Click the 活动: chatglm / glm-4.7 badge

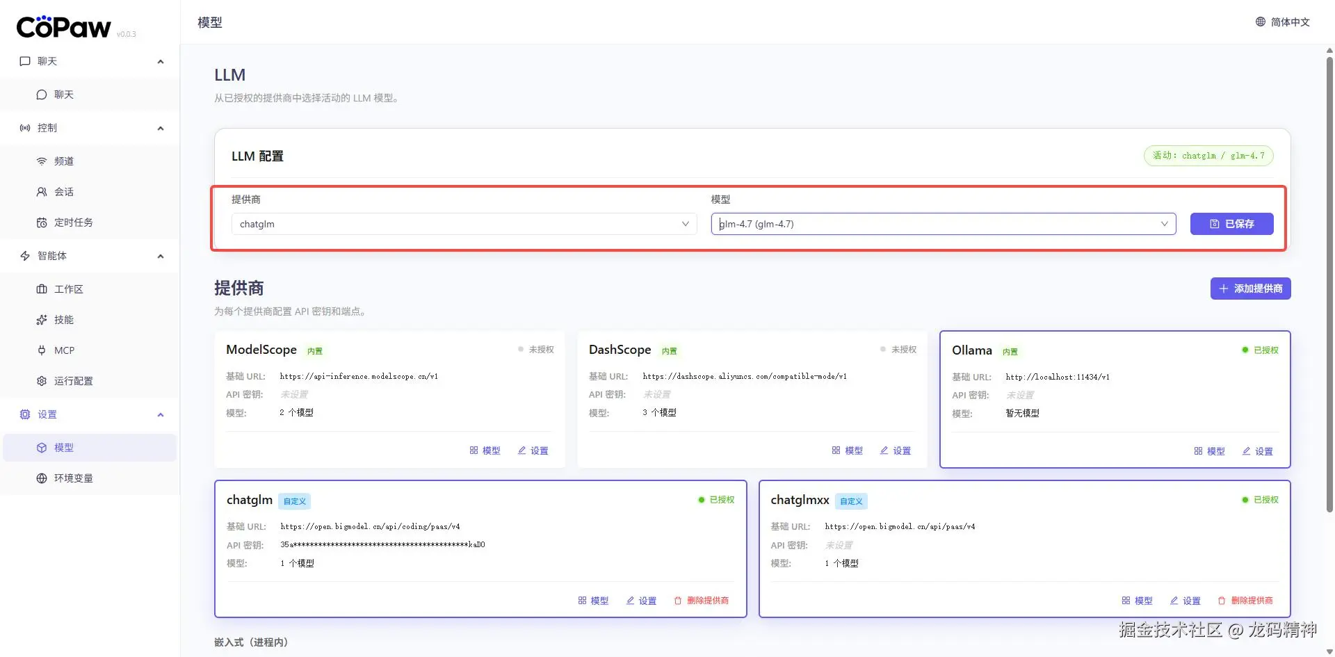tap(1208, 156)
